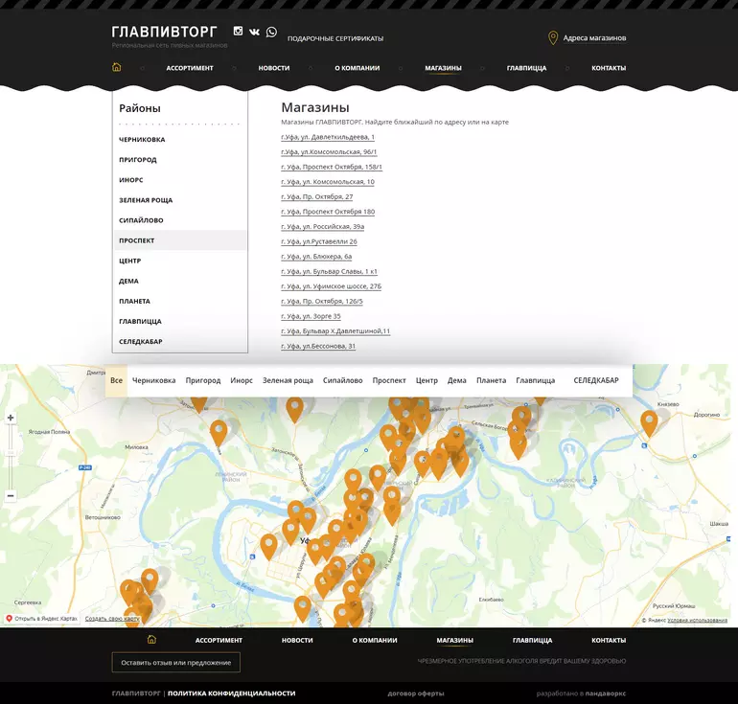Open Адреса магазинов link
738x704 pixels.
pyautogui.click(x=594, y=38)
